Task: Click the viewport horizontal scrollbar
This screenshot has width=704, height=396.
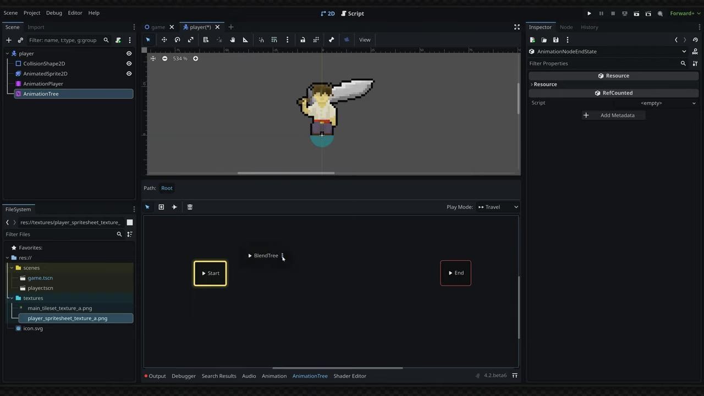Action: [286, 173]
